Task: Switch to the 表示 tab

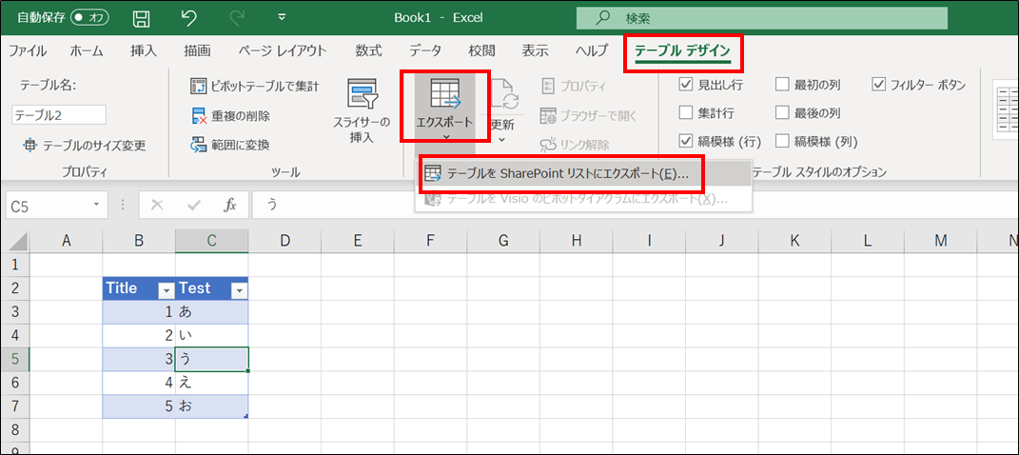Action: click(x=535, y=50)
